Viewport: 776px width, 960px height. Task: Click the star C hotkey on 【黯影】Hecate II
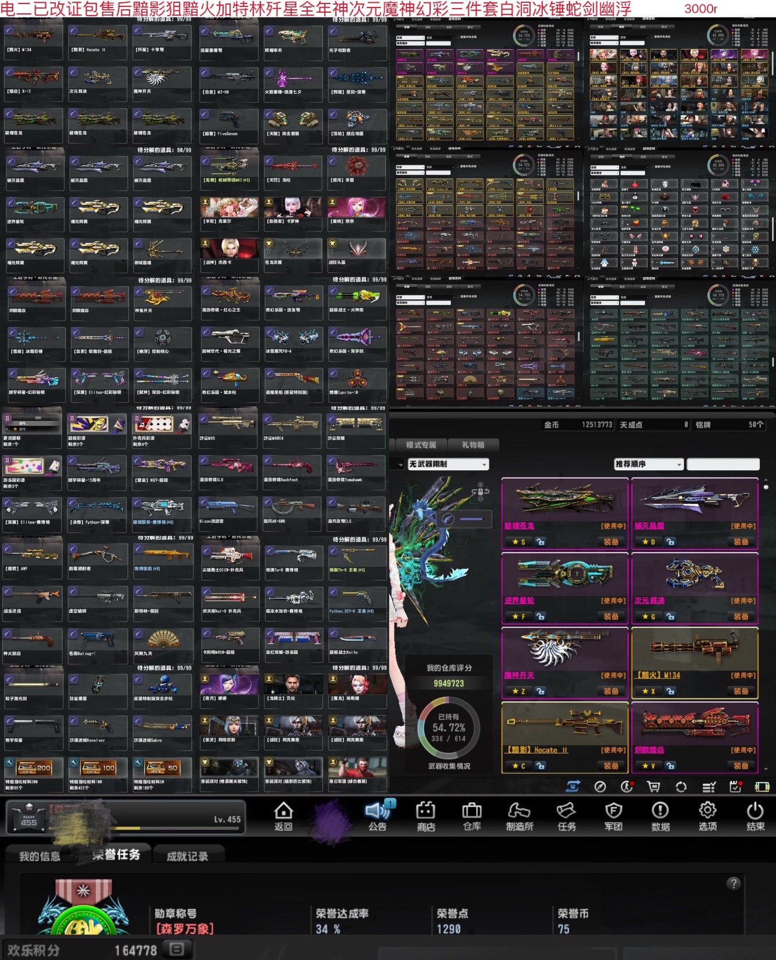coord(518,766)
